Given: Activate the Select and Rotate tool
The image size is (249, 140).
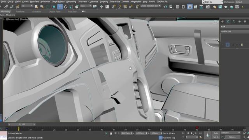Looking at the screenshot, I should click(x=65, y=7).
